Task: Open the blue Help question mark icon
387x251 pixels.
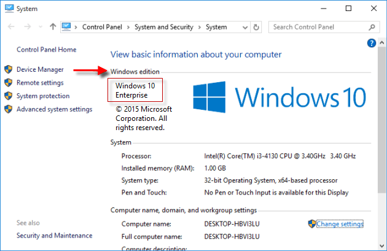Action: [371, 43]
